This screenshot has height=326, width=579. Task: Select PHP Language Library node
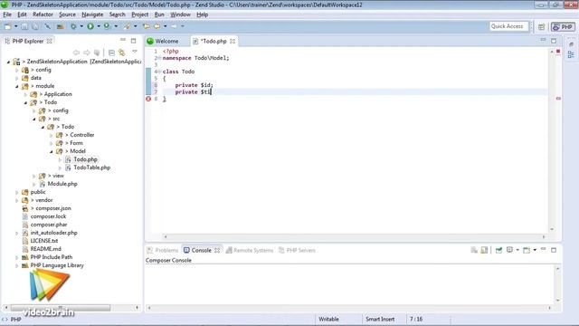57,265
